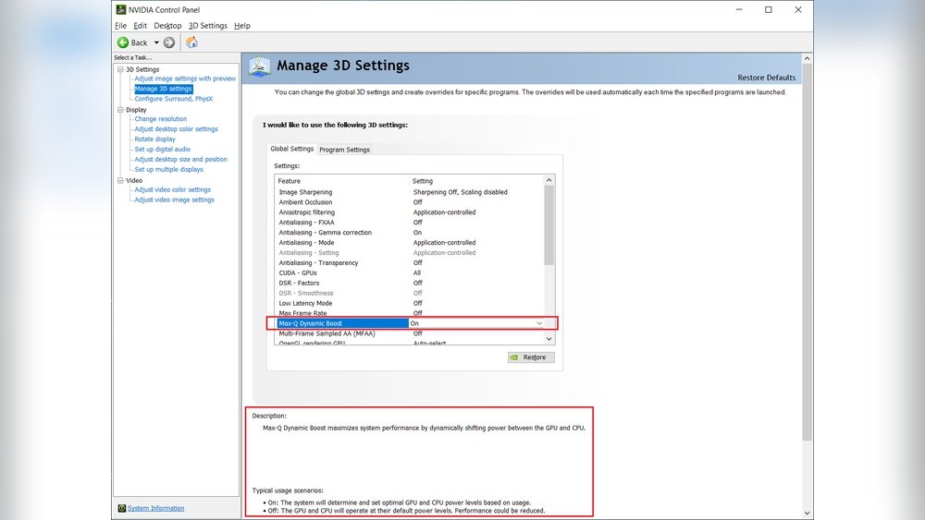Image resolution: width=925 pixels, height=520 pixels.
Task: Select Configure Surround, PhysX
Action: (174, 99)
